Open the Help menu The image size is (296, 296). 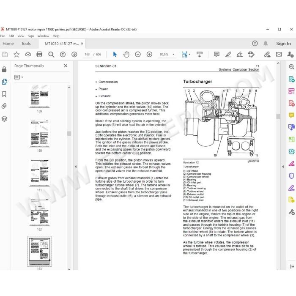coord(56,36)
